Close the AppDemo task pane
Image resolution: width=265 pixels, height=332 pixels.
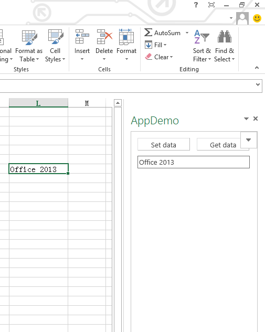256,119
